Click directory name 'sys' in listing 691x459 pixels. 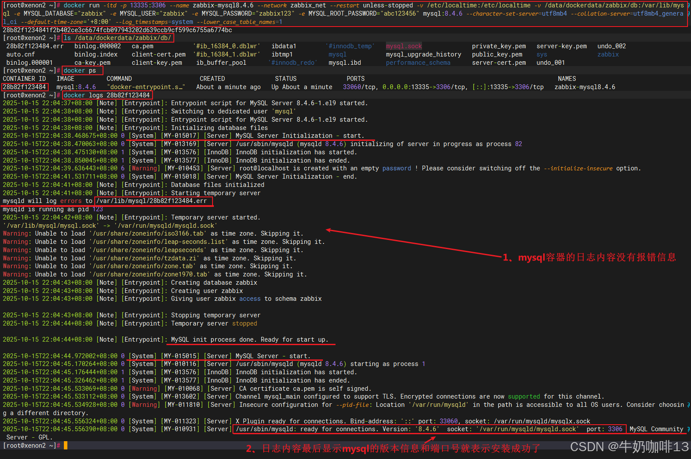click(x=542, y=54)
